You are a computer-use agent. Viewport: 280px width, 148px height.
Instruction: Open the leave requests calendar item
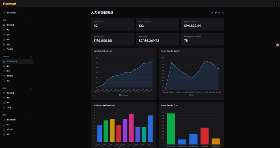pos(17,76)
